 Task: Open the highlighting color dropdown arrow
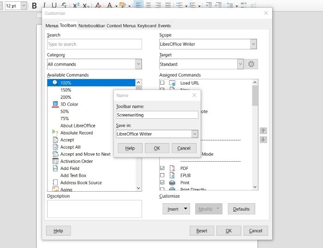coord(129,6)
